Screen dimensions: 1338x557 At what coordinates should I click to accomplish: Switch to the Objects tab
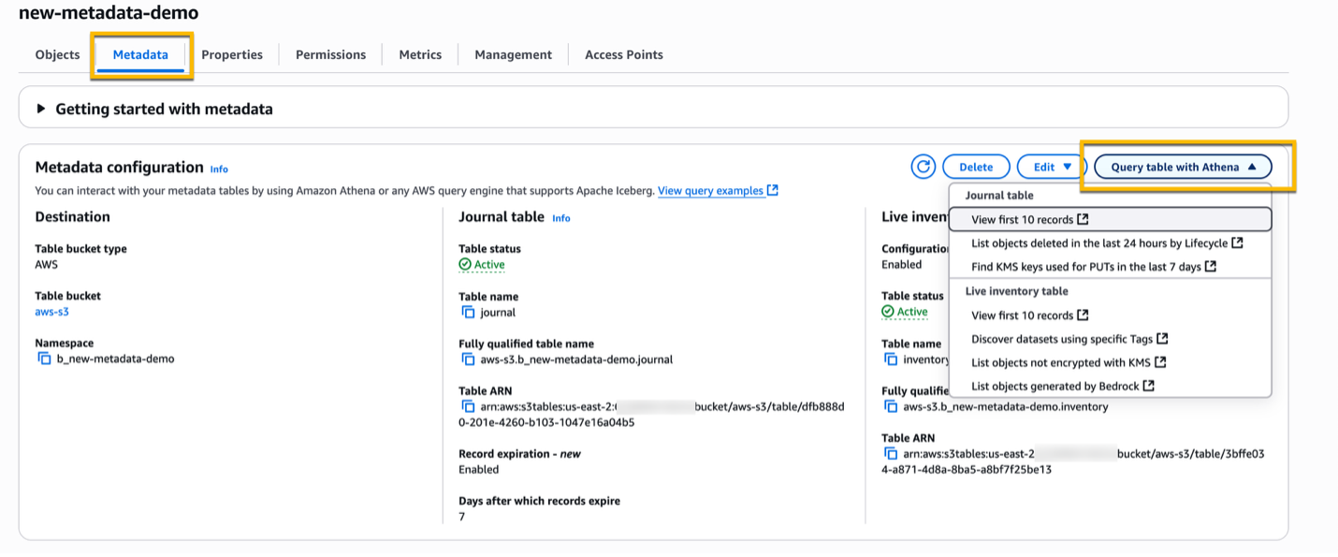click(x=57, y=54)
